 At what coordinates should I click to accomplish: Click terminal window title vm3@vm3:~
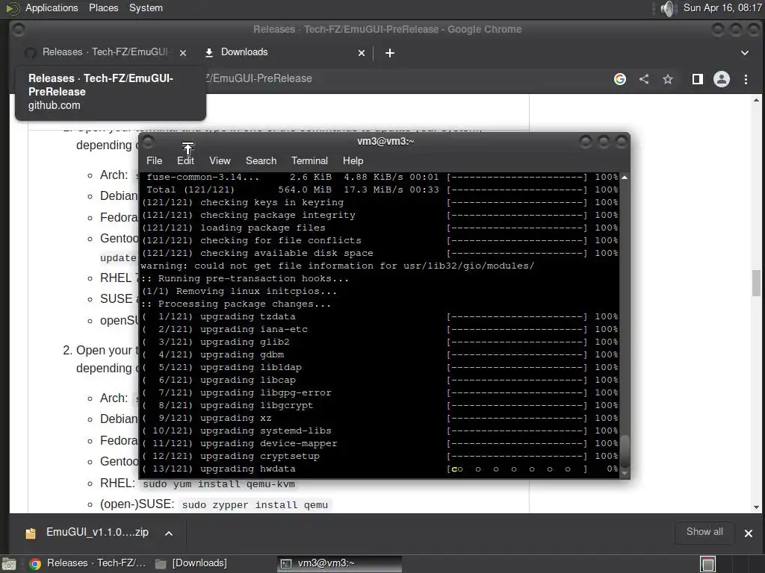385,141
